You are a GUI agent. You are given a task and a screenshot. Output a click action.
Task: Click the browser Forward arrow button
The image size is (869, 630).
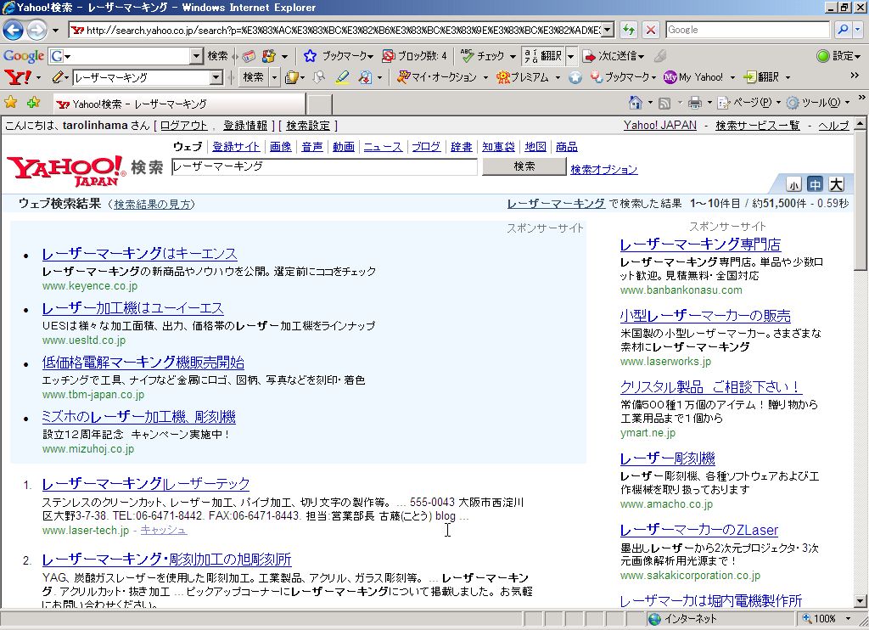pyautogui.click(x=36, y=30)
